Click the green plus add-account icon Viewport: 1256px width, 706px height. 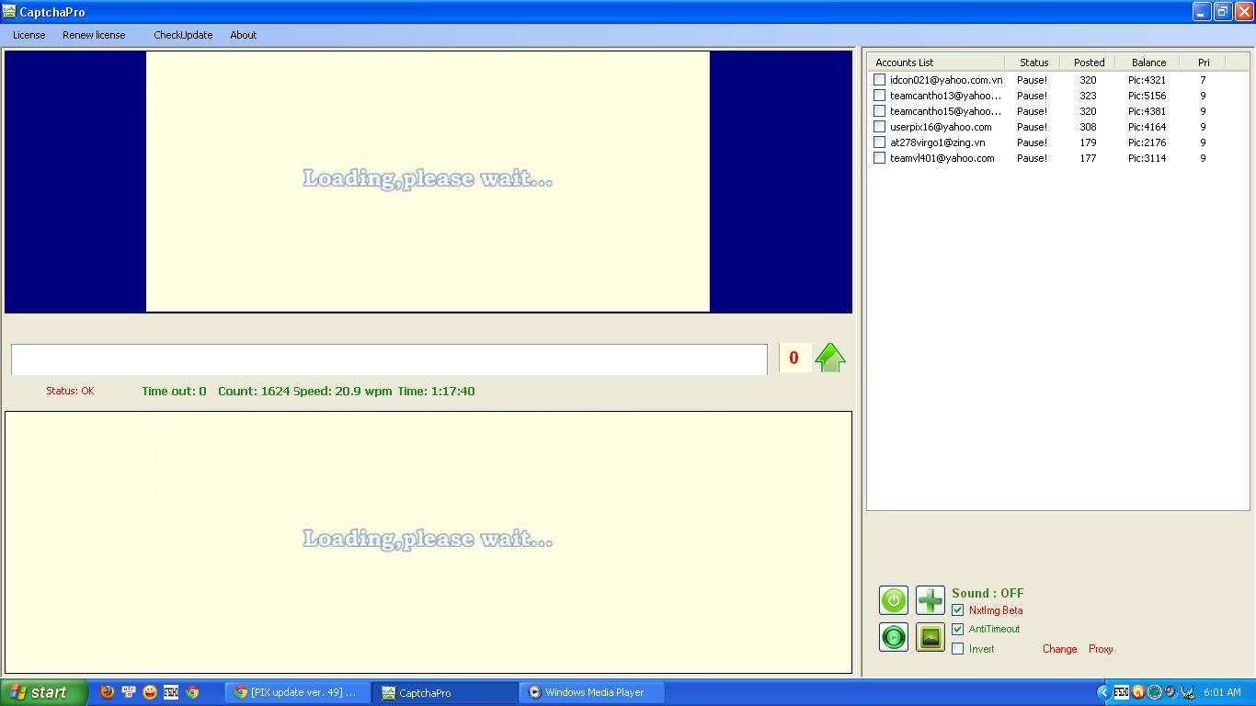tap(931, 600)
